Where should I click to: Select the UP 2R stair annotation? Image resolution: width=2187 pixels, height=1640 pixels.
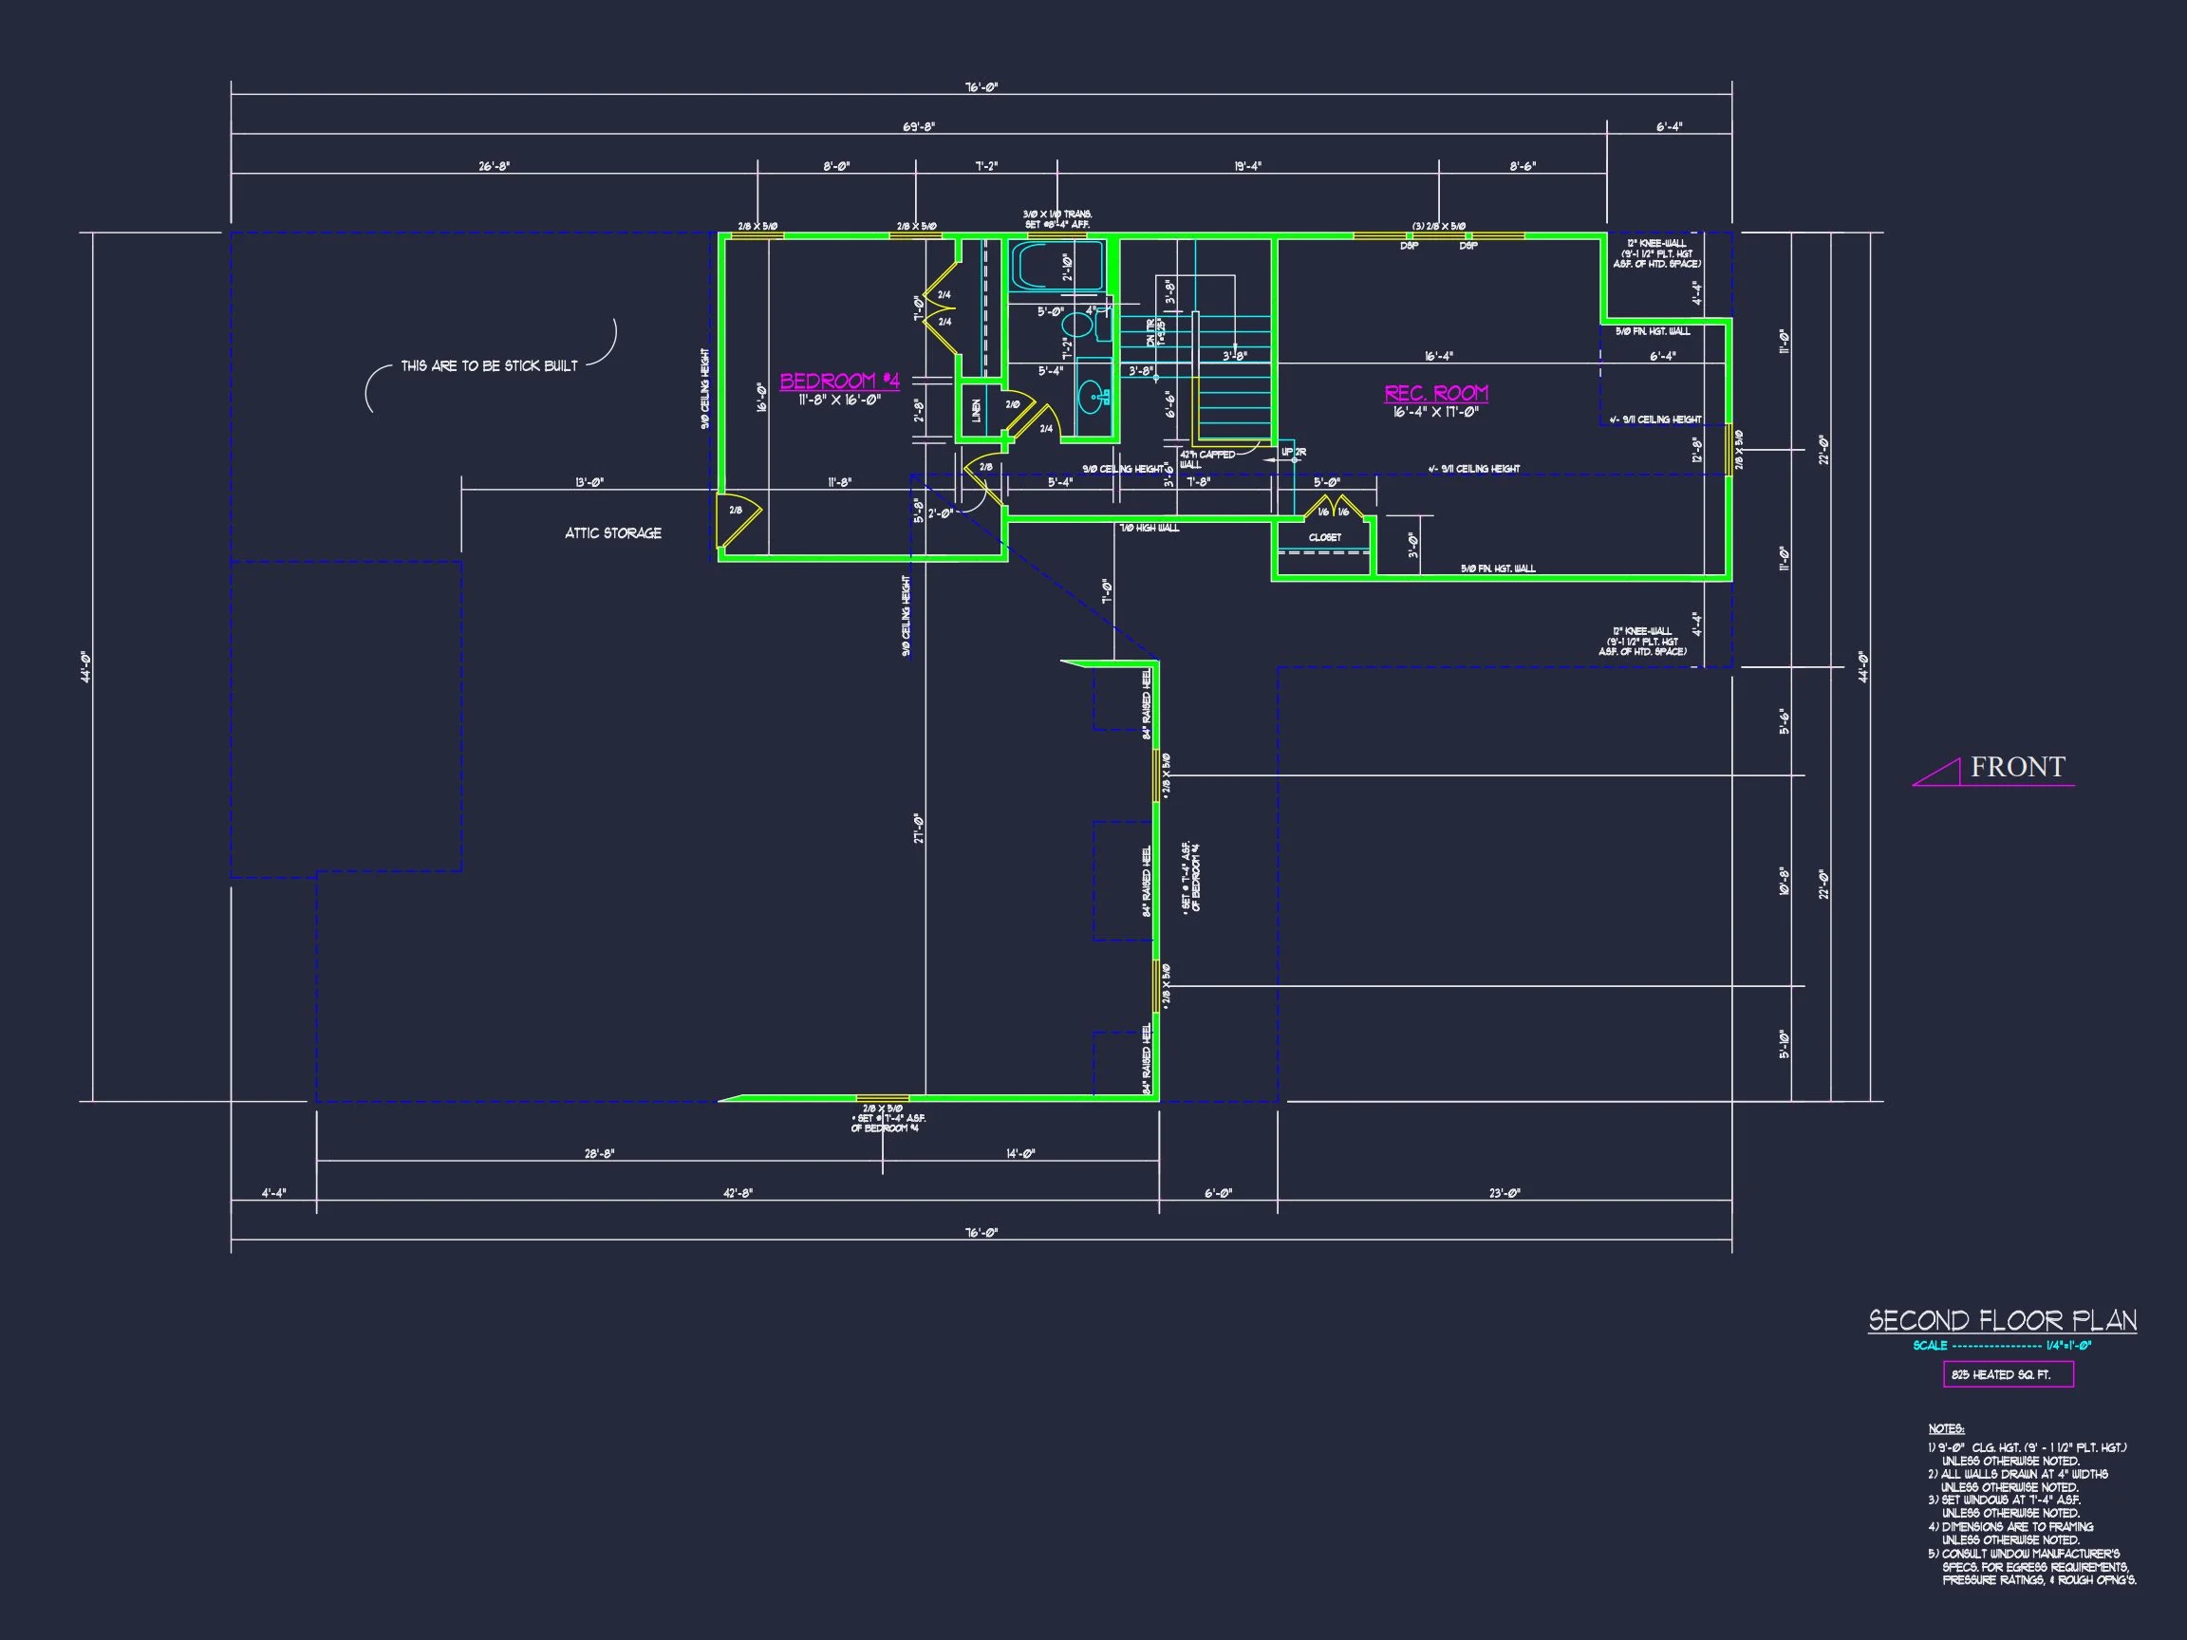pos(1293,453)
